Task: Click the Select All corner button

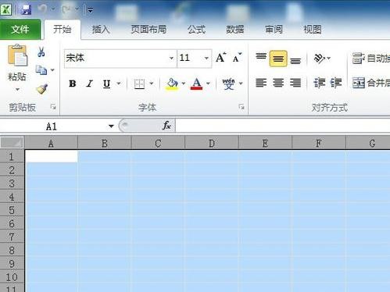Action: point(12,143)
